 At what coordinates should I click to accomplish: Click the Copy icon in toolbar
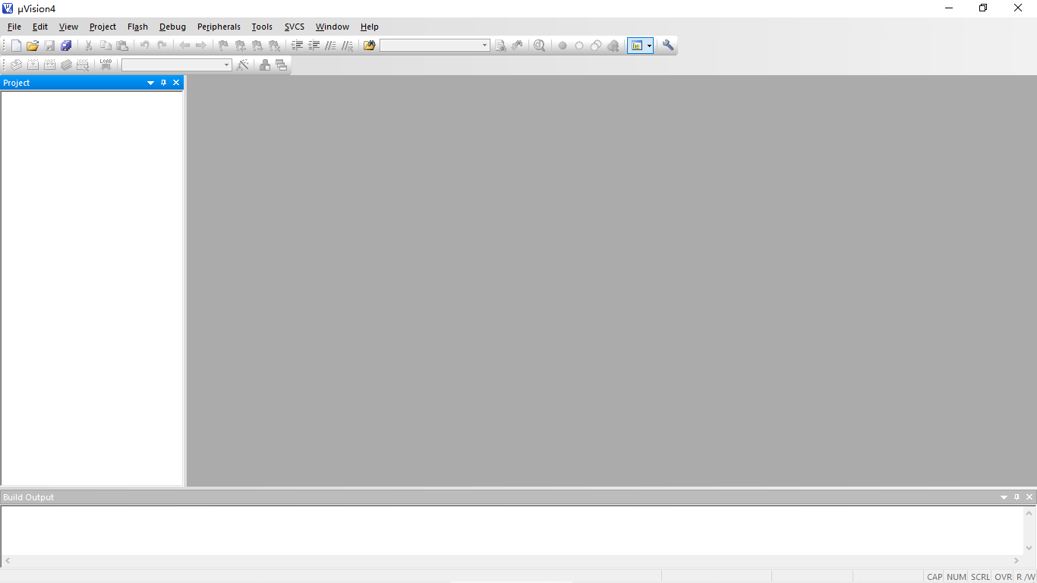tap(106, 46)
